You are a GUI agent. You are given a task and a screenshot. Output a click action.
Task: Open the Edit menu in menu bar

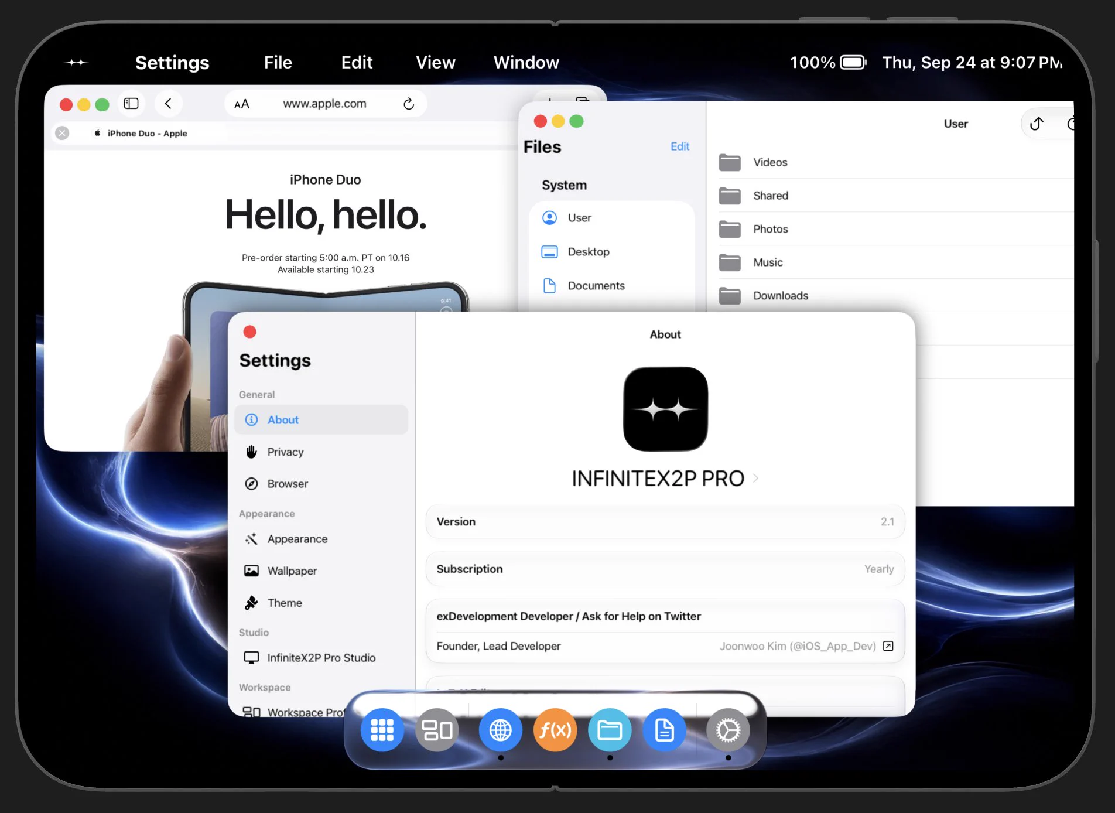(357, 62)
